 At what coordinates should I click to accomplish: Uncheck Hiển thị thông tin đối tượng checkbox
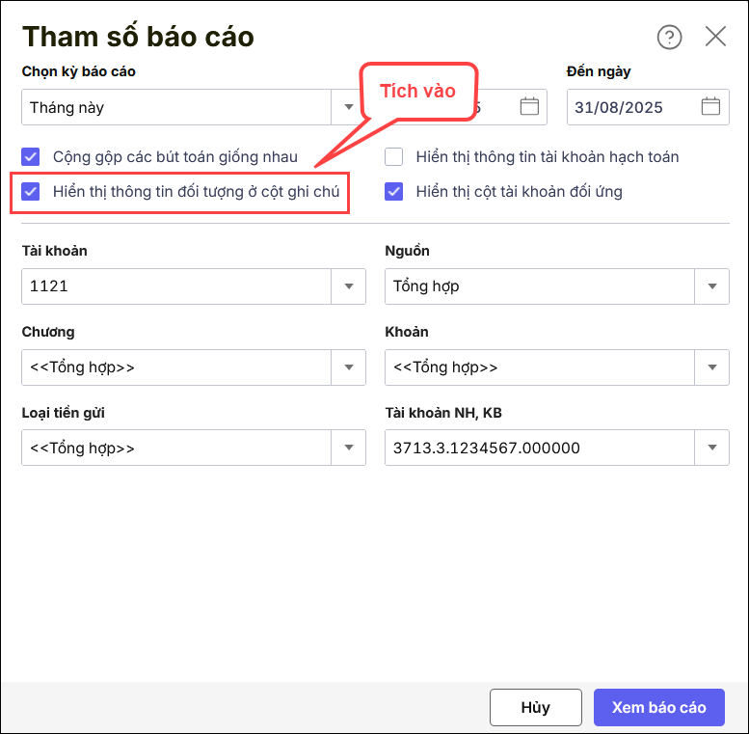pyautogui.click(x=31, y=191)
